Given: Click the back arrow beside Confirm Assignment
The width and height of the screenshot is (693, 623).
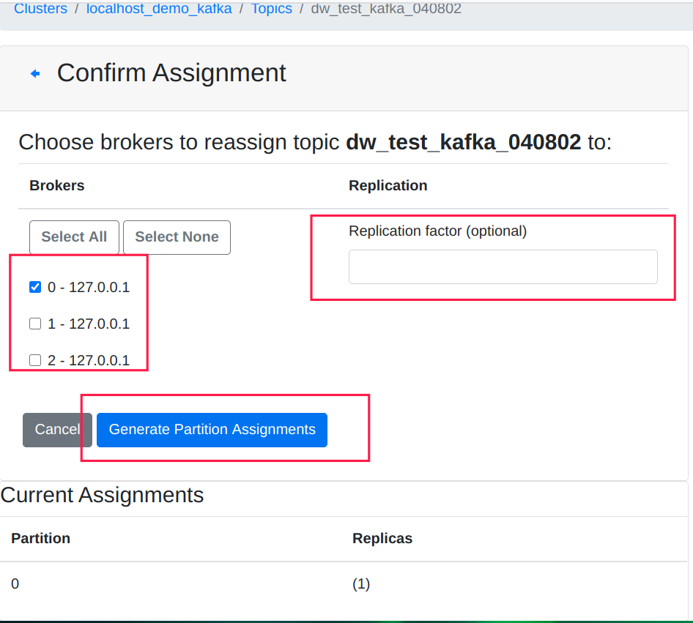Looking at the screenshot, I should [x=34, y=74].
